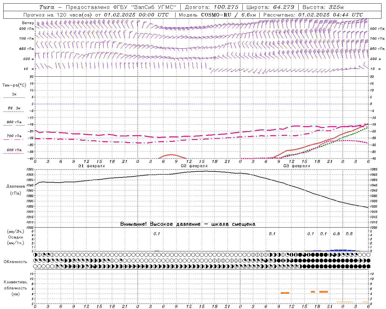Click the "(мм/3ч.)" precipitation unit label

pyautogui.click(x=16, y=231)
